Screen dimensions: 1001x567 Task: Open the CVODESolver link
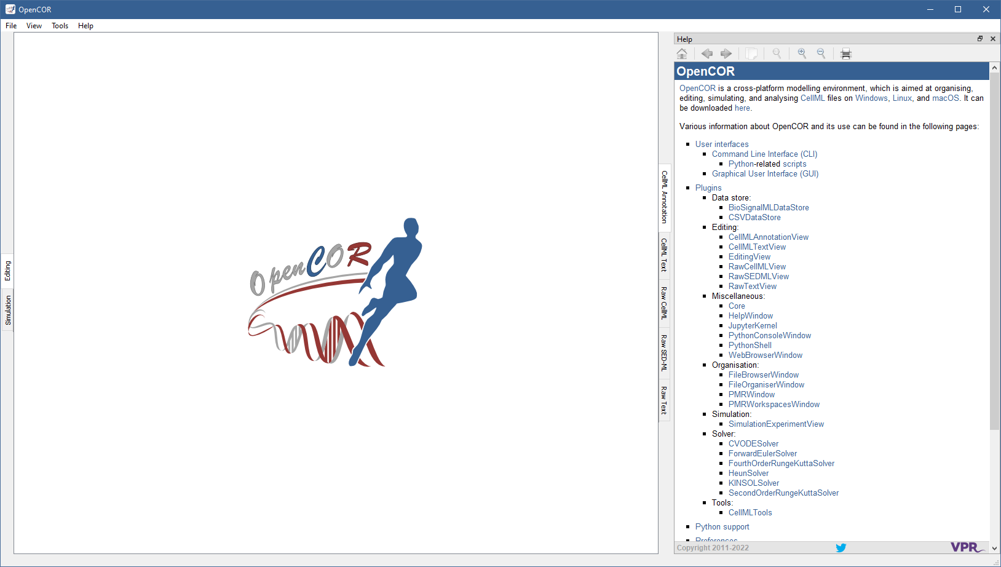(753, 443)
